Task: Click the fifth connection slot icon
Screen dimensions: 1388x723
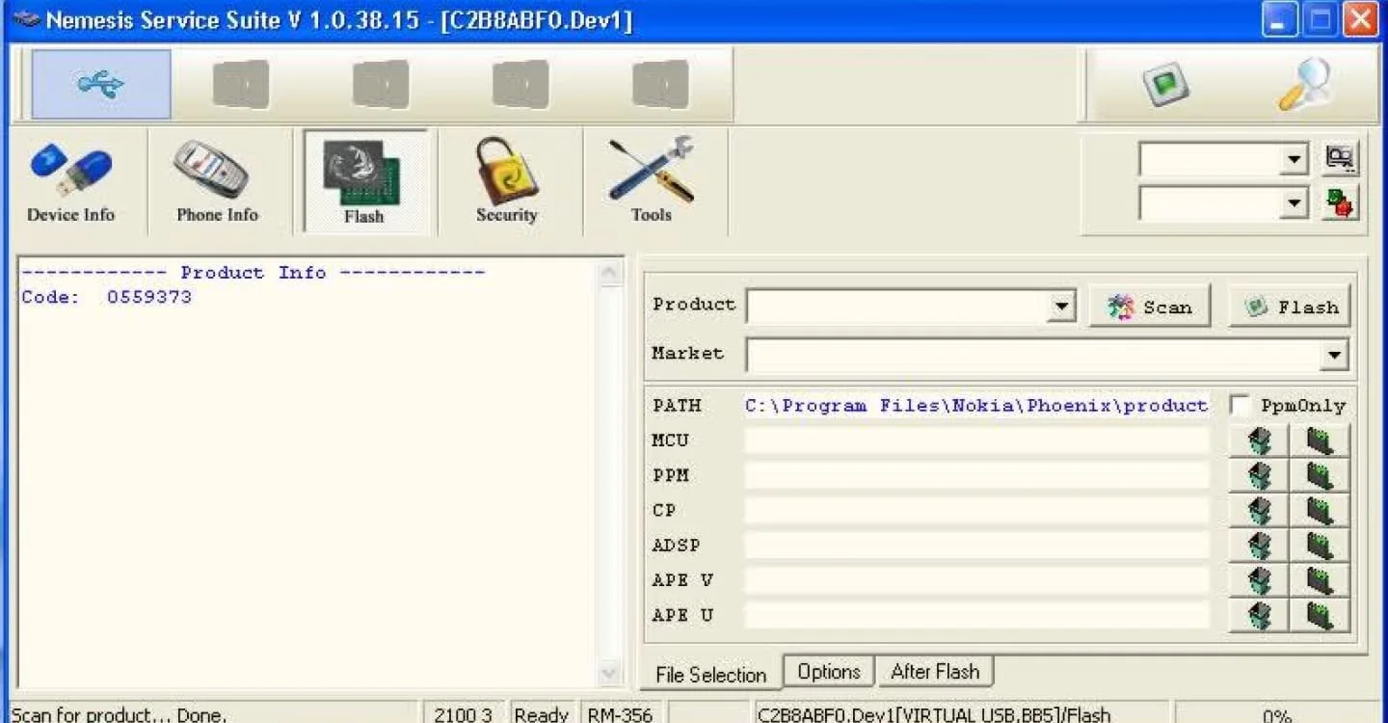Action: [x=660, y=85]
